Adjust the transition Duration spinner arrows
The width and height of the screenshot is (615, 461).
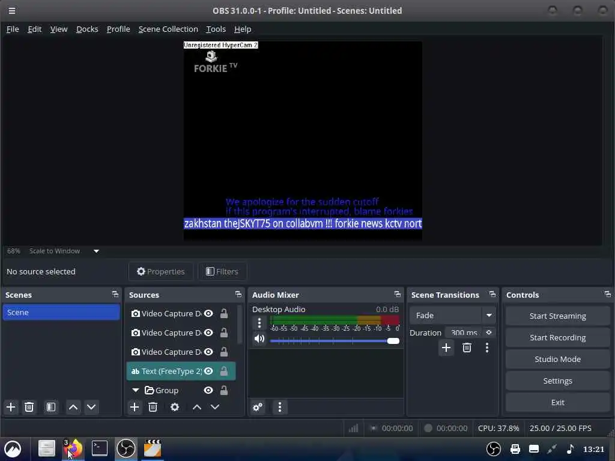pyautogui.click(x=489, y=333)
